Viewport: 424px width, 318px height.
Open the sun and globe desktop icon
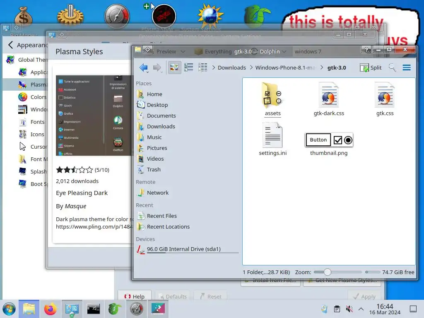pyautogui.click(x=210, y=16)
